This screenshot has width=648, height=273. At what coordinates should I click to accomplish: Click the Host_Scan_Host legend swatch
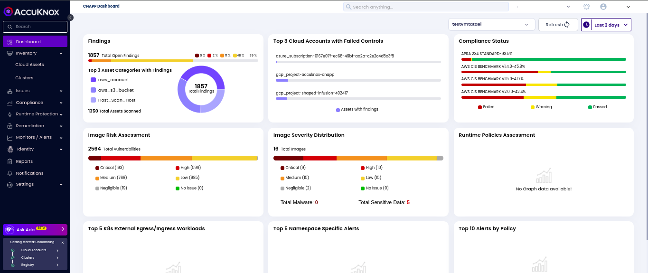point(94,100)
